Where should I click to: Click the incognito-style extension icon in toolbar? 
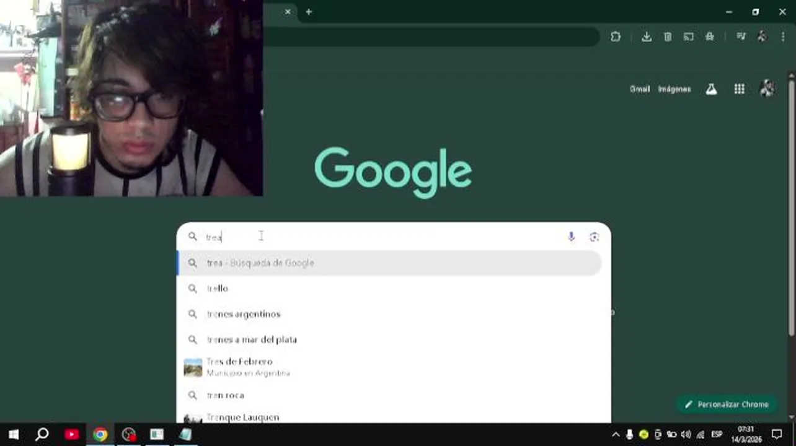pyautogui.click(x=709, y=37)
